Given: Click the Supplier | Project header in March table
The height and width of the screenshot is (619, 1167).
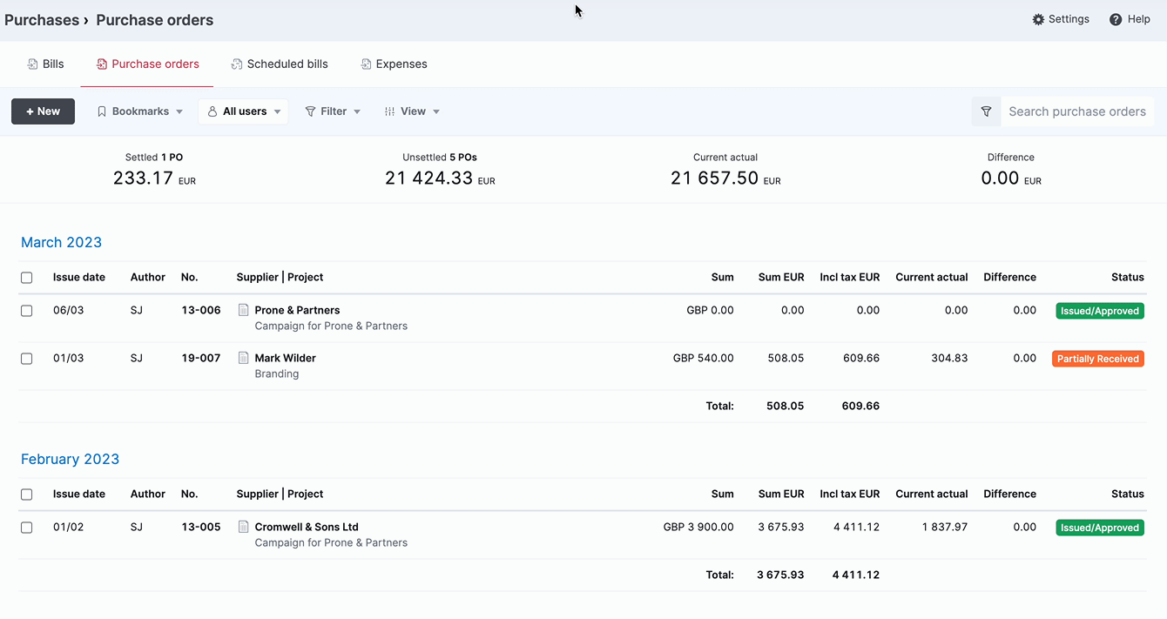Looking at the screenshot, I should (x=280, y=277).
